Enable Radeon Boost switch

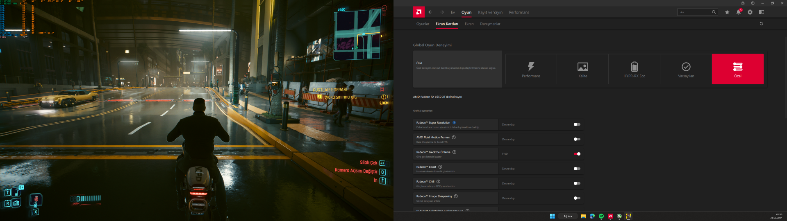click(577, 169)
